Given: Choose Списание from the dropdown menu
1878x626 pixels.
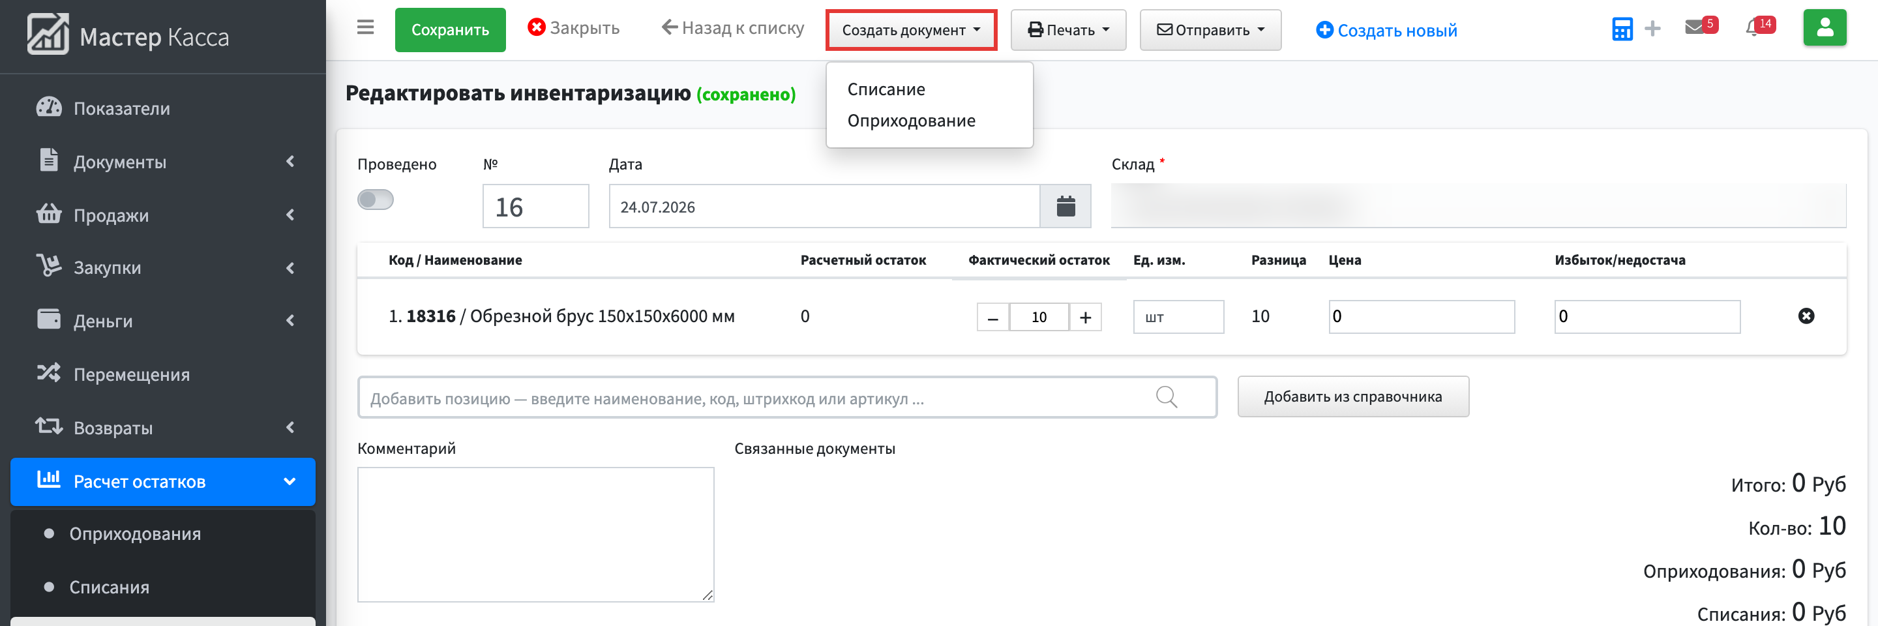Looking at the screenshot, I should 886,89.
